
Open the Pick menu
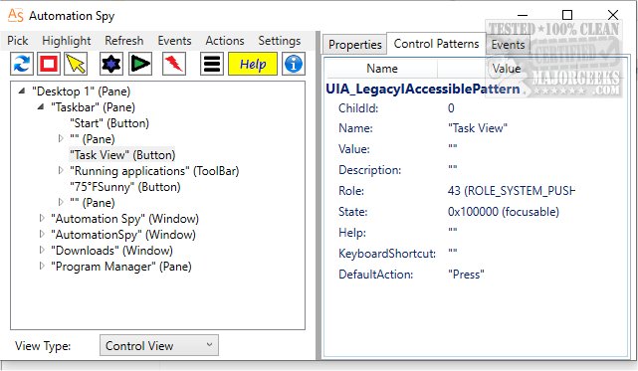(x=18, y=41)
